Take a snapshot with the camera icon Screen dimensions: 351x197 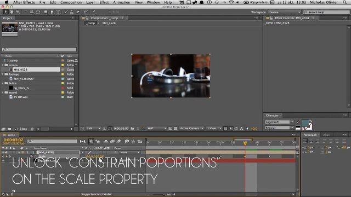pyautogui.click(x=133, y=129)
